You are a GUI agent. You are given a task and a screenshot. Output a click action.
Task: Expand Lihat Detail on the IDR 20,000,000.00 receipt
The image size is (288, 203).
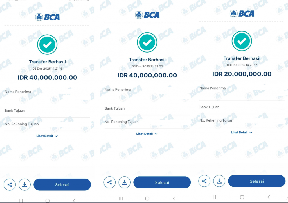(242, 132)
